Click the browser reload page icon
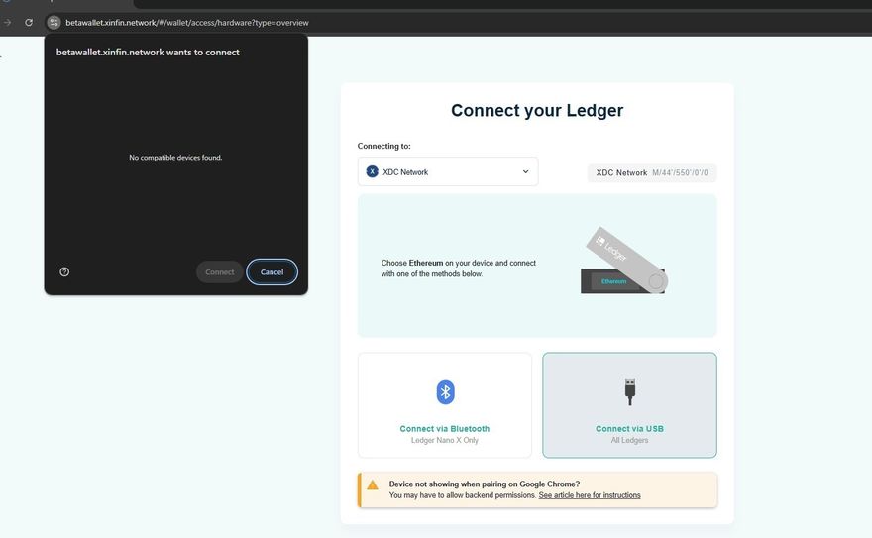This screenshot has width=872, height=538. click(x=29, y=22)
